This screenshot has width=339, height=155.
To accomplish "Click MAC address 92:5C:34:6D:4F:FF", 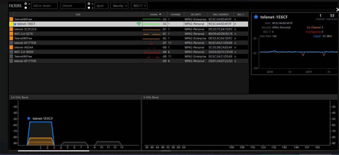I will click(220, 19).
